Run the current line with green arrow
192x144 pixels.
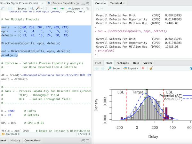click(x=54, y=8)
